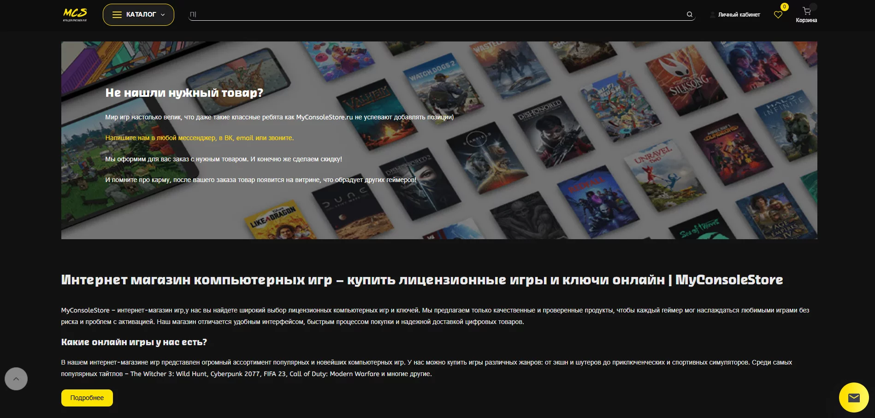Click the Не нашли нужный товар banner heading

(x=184, y=93)
